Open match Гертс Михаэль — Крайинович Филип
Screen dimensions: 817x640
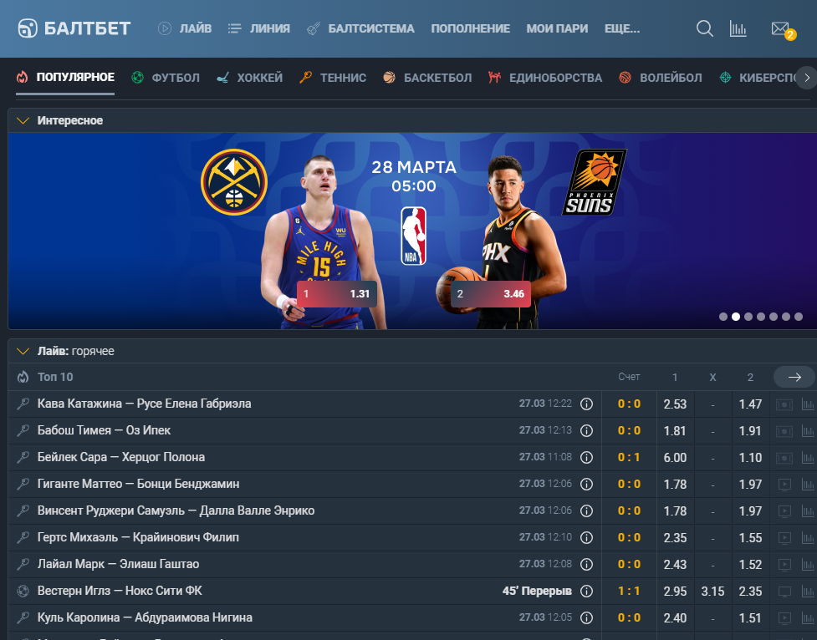coord(138,537)
